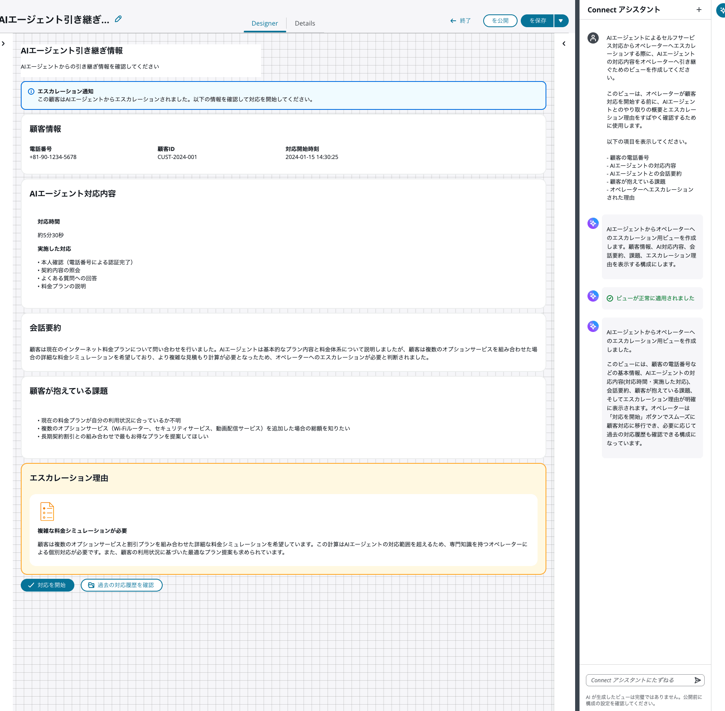
Task: Click the を公開 publish button
Action: coord(500,21)
